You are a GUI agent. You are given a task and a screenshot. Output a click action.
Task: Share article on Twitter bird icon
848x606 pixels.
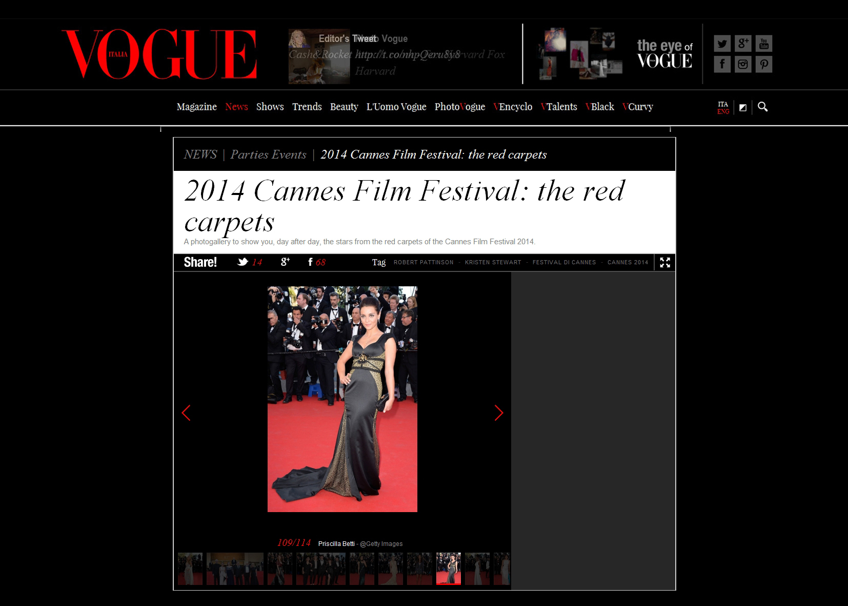(243, 262)
